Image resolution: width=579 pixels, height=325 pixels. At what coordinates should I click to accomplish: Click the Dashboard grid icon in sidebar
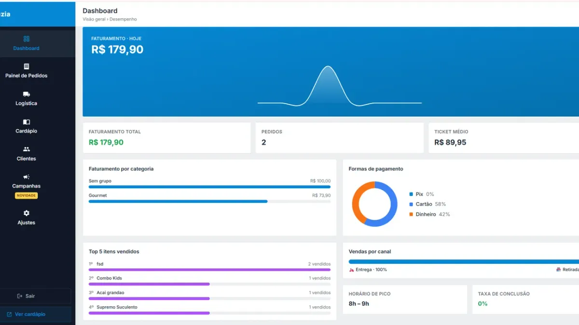[27, 39]
